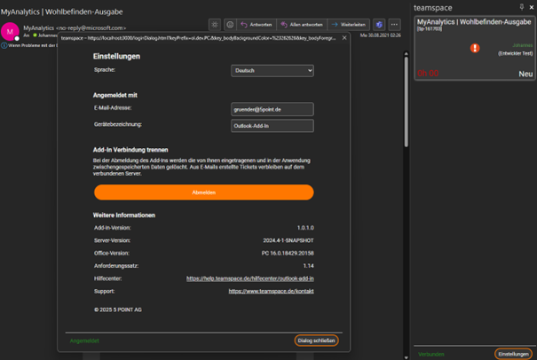Viewport: 537px width, 360px height.
Task: Reply using the Antworten button
Action: point(257,25)
